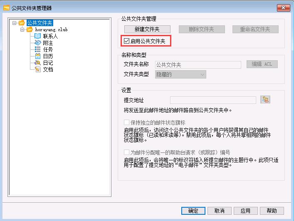Viewport: 294px width, 221px height.
Task: Select the 日记 tree item
Action: coord(48,63)
